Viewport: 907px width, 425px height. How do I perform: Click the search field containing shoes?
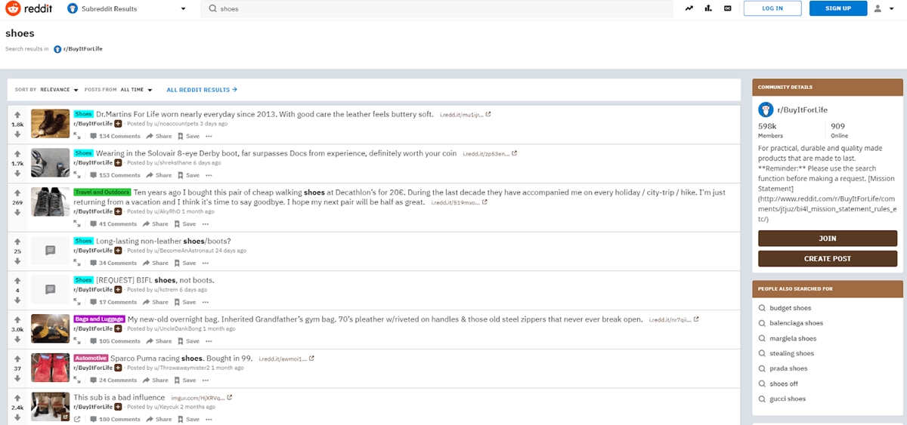pyautogui.click(x=437, y=8)
